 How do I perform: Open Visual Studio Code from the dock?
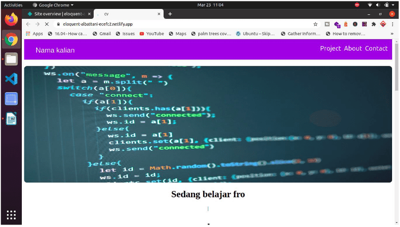pos(11,79)
